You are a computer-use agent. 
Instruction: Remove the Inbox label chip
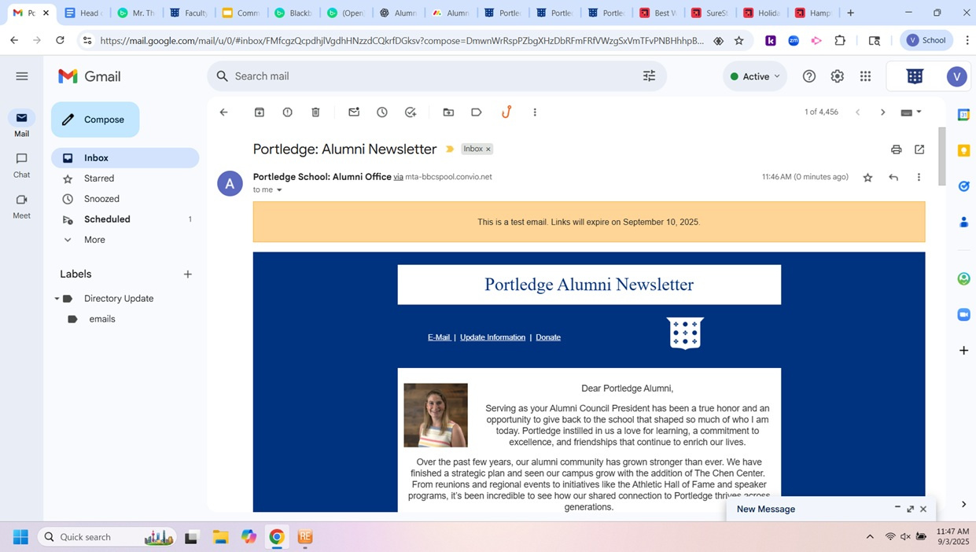(x=488, y=149)
